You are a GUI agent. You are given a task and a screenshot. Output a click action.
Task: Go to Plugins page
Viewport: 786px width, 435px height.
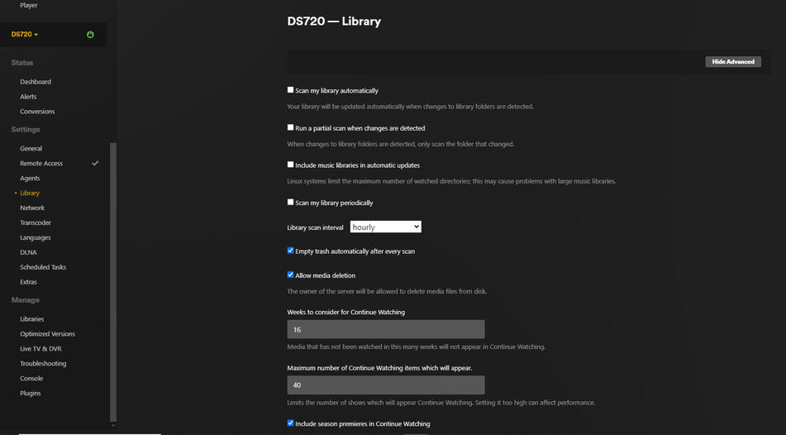(31, 394)
